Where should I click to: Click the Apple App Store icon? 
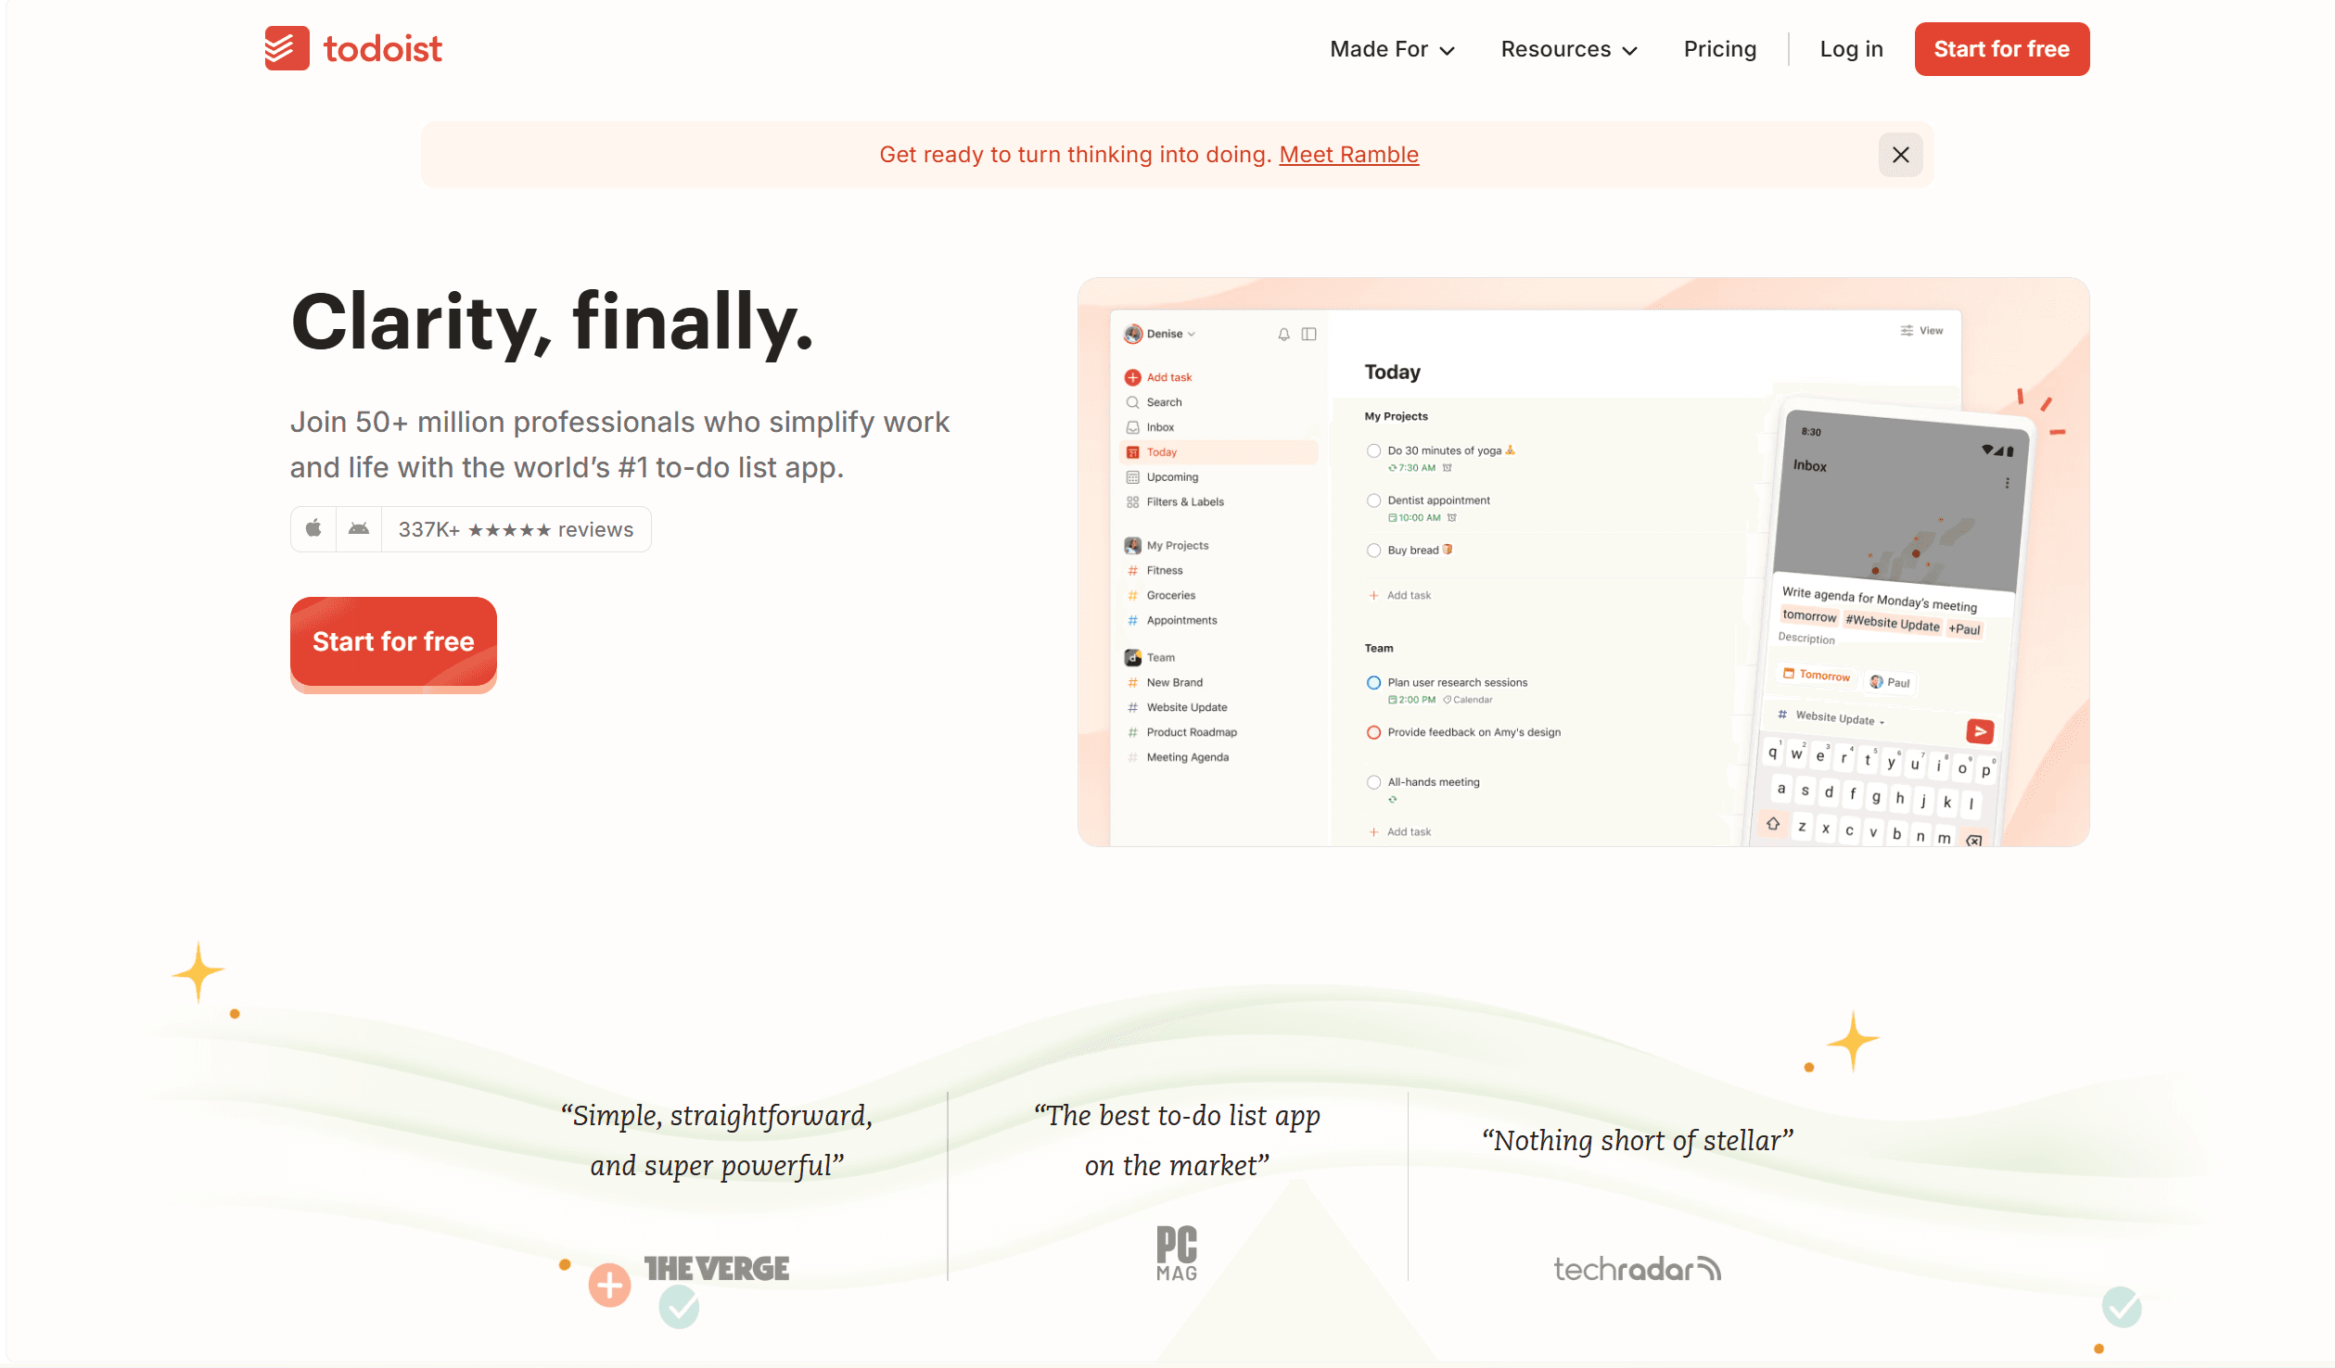[313, 529]
